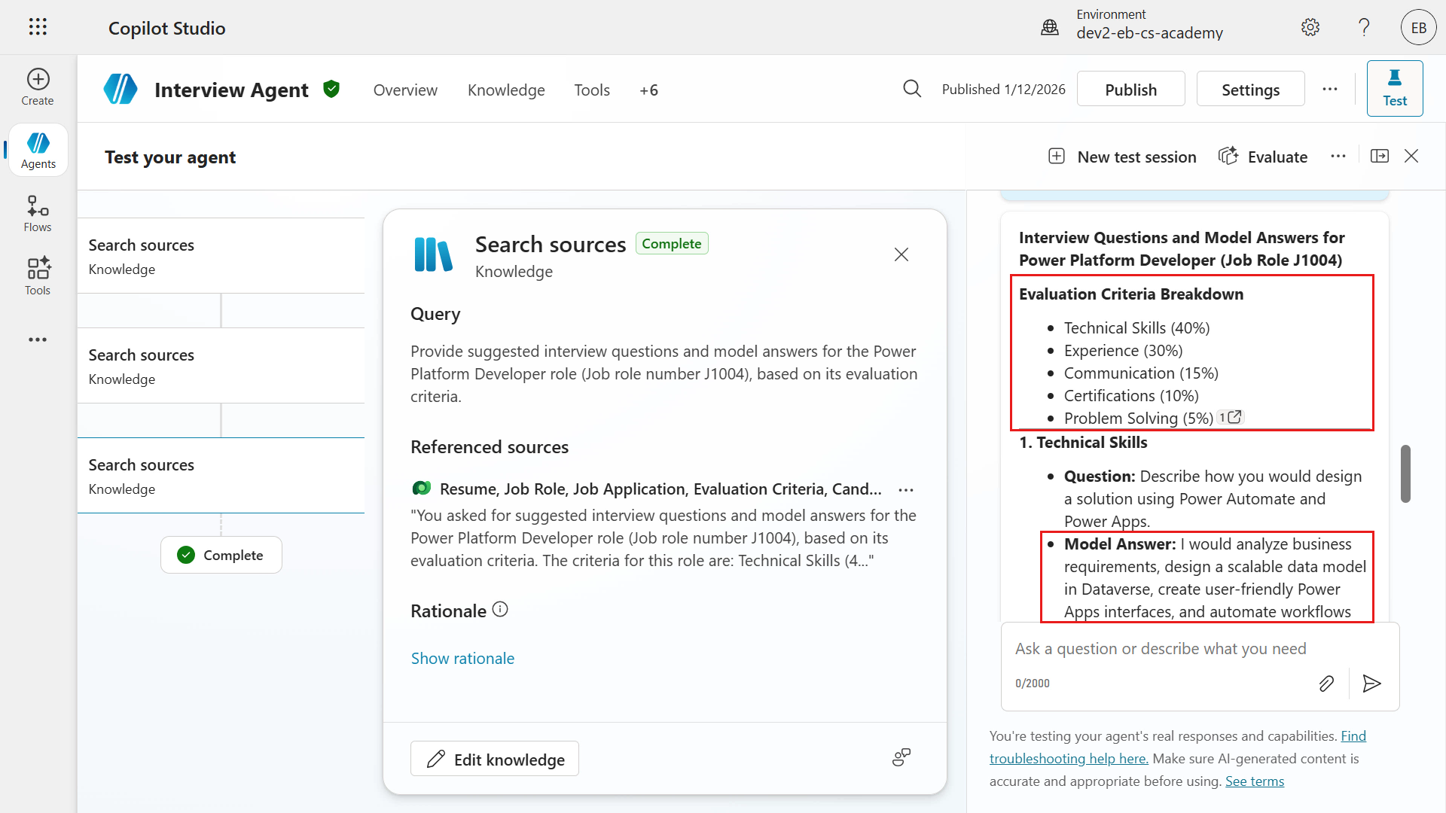Expand Show rationale

pyautogui.click(x=462, y=658)
